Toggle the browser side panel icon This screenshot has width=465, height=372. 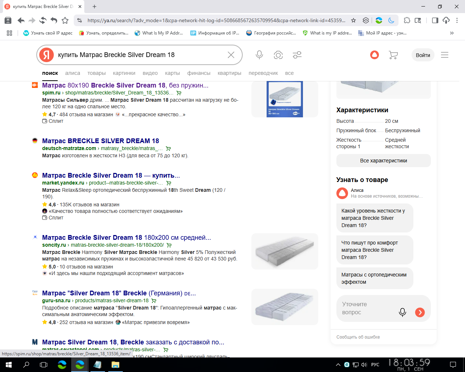coord(435,20)
